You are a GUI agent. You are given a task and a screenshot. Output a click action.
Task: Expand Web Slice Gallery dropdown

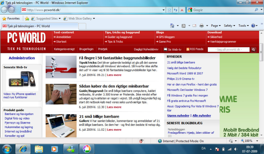(94, 18)
